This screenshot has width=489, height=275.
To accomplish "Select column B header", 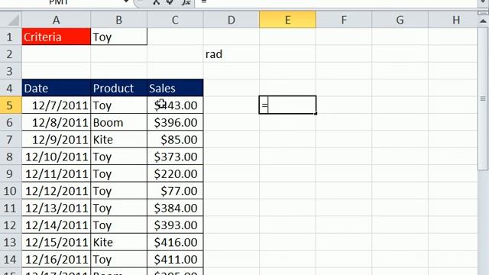I will tap(119, 20).
